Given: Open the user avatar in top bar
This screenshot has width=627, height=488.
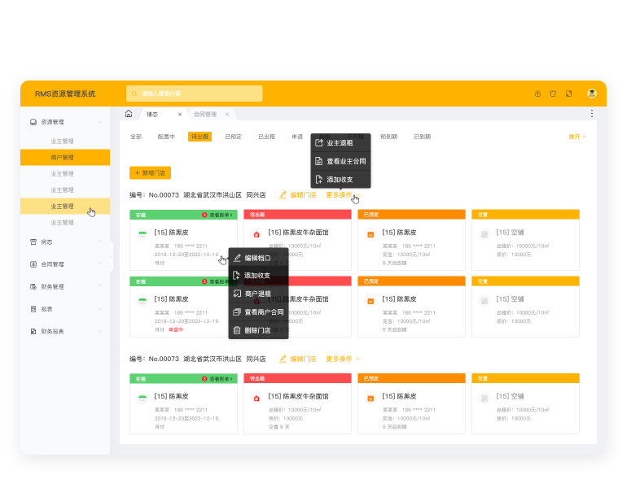Looking at the screenshot, I should [x=592, y=94].
